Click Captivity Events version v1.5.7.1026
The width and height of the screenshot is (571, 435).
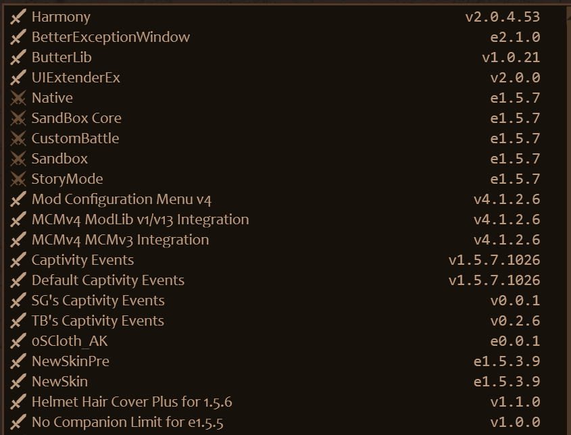(494, 260)
